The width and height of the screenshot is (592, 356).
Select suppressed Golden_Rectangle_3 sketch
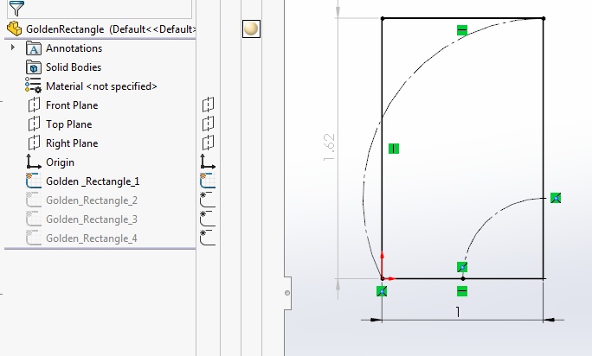click(92, 219)
